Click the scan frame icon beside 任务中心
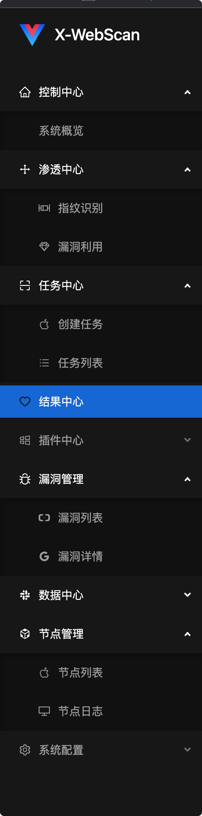This screenshot has height=816, width=202. tap(25, 285)
